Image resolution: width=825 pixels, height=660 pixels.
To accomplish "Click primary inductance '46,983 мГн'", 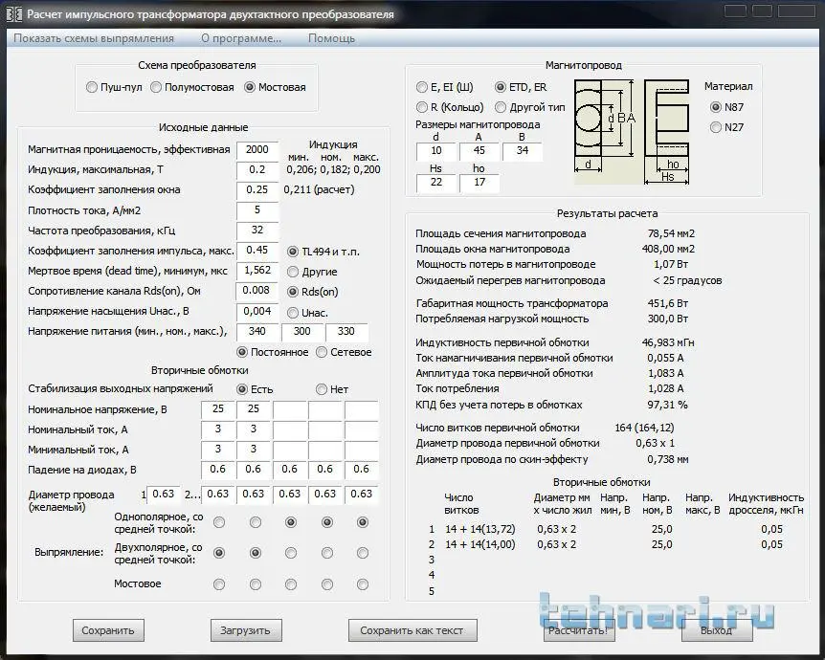I will [668, 342].
